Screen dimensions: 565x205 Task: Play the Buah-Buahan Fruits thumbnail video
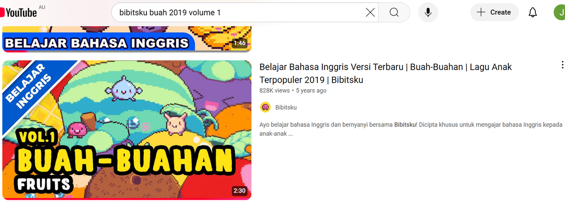(x=127, y=130)
